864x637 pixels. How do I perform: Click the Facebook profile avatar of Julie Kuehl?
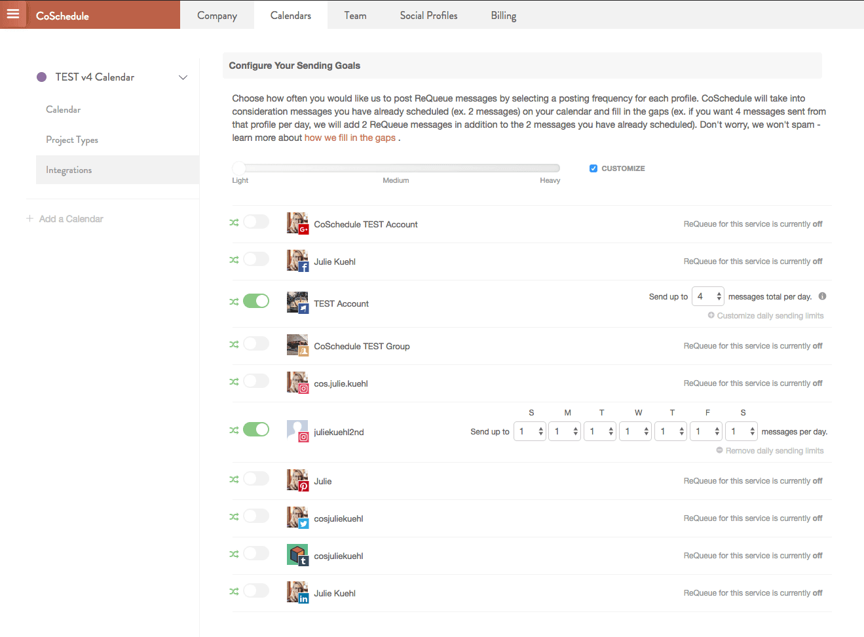pos(297,261)
